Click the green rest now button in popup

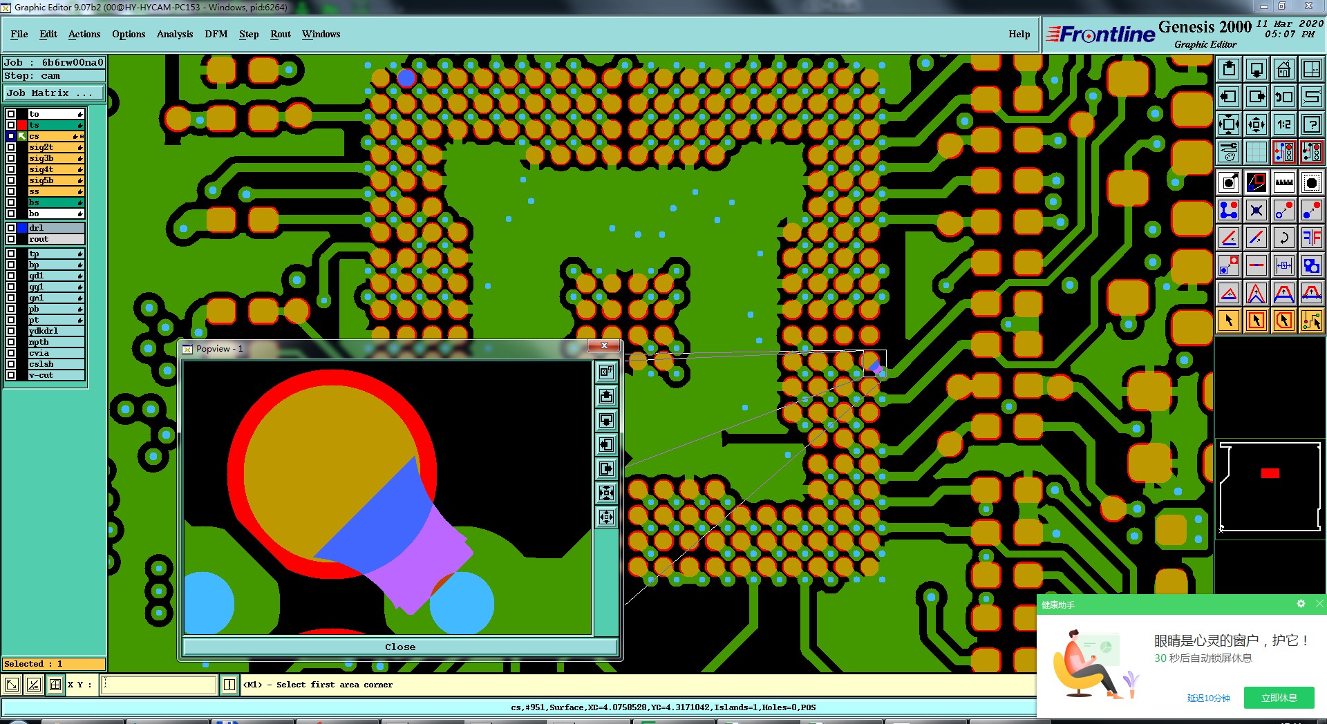1279,698
